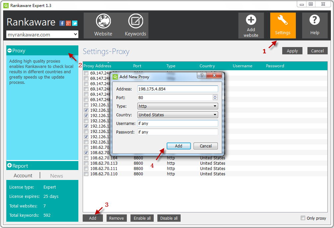This screenshot has width=334, height=228.
Task: Cancel the Add New Proxy dialog
Action: point(206,146)
